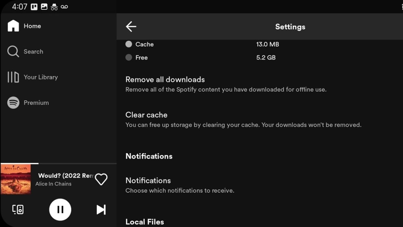403x227 pixels.
Task: Pause the currently playing track
Action: pos(60,209)
